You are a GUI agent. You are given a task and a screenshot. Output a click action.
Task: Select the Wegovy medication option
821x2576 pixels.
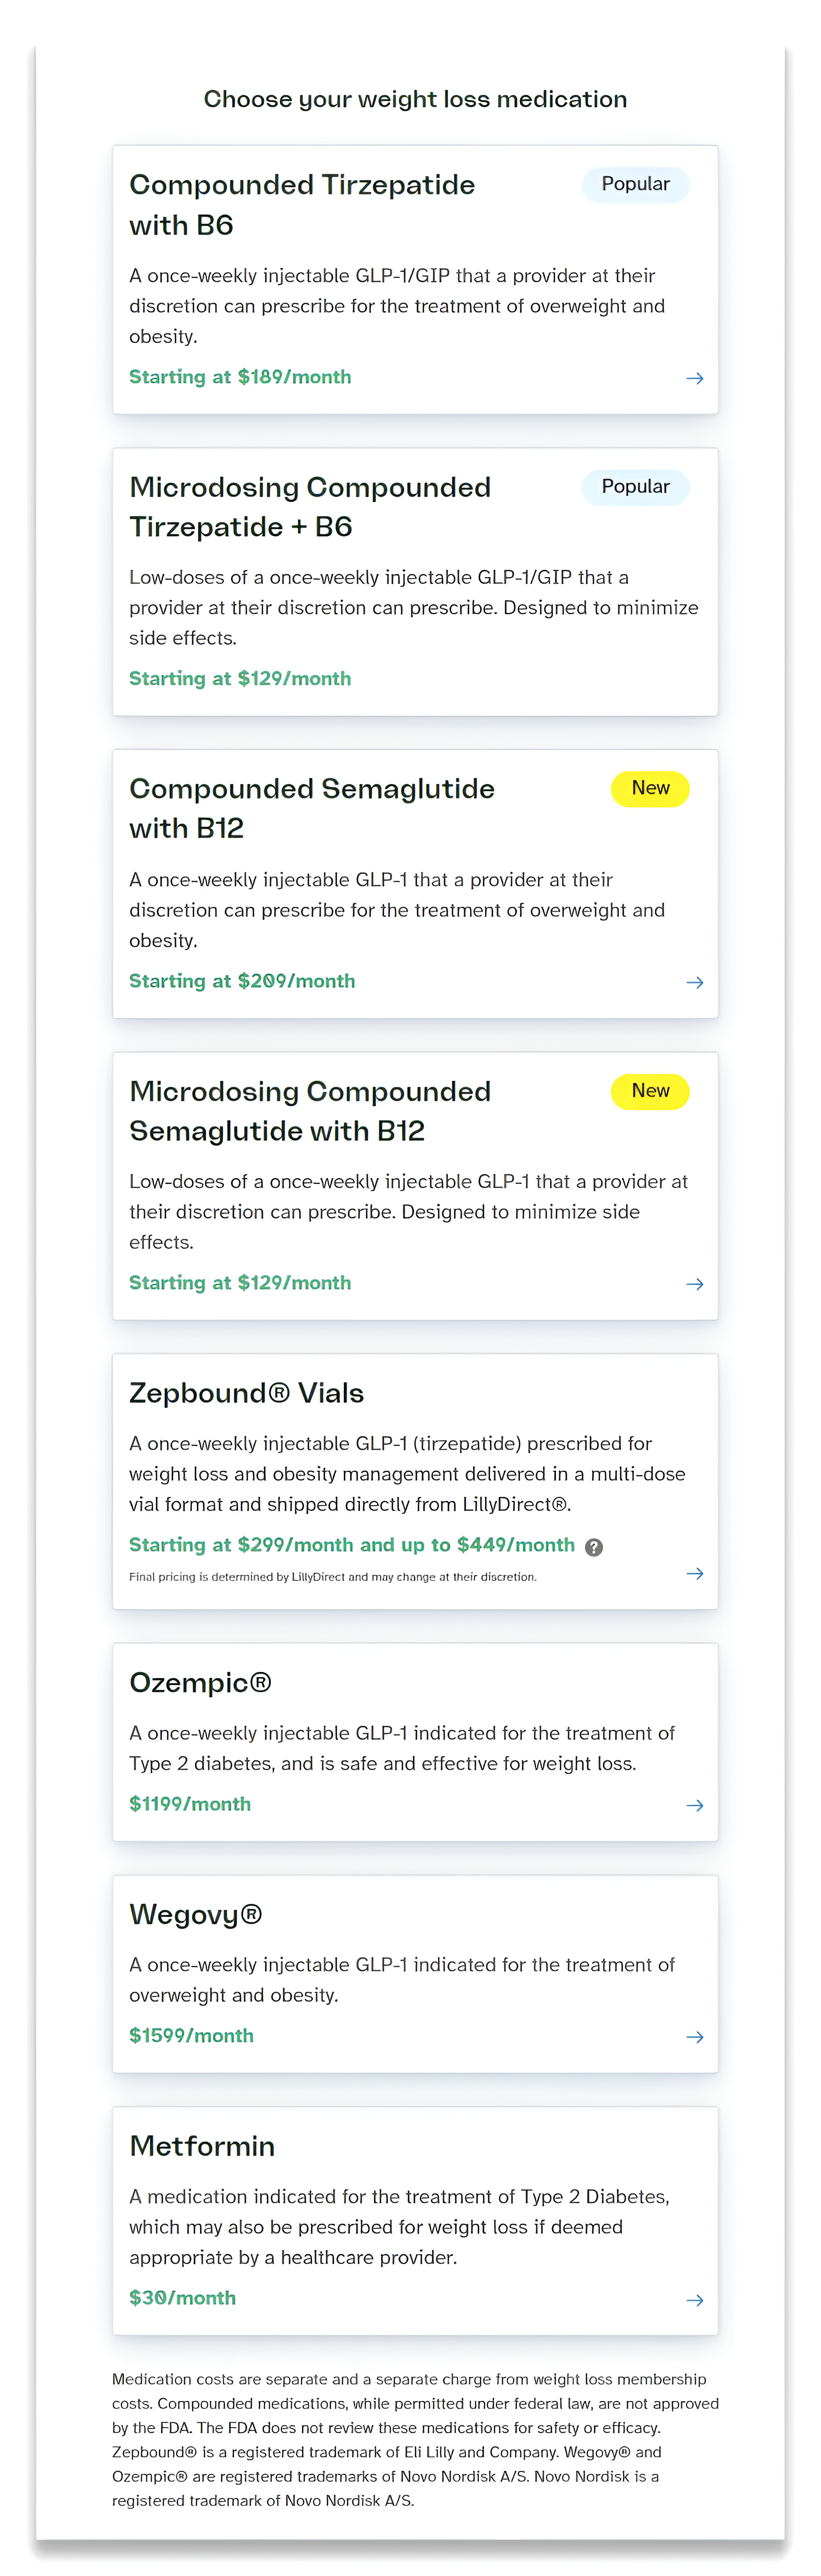415,1974
